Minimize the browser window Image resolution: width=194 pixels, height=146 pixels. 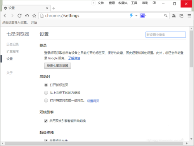click(163, 4)
